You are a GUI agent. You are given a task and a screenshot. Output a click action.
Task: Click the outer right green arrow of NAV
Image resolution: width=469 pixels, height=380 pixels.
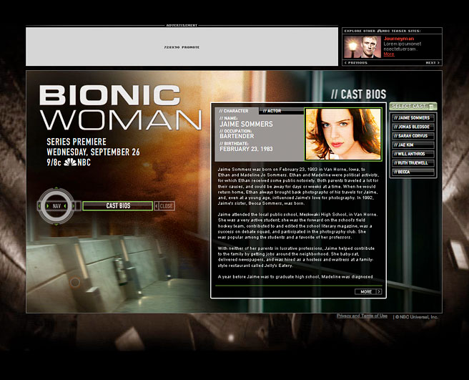click(x=74, y=206)
